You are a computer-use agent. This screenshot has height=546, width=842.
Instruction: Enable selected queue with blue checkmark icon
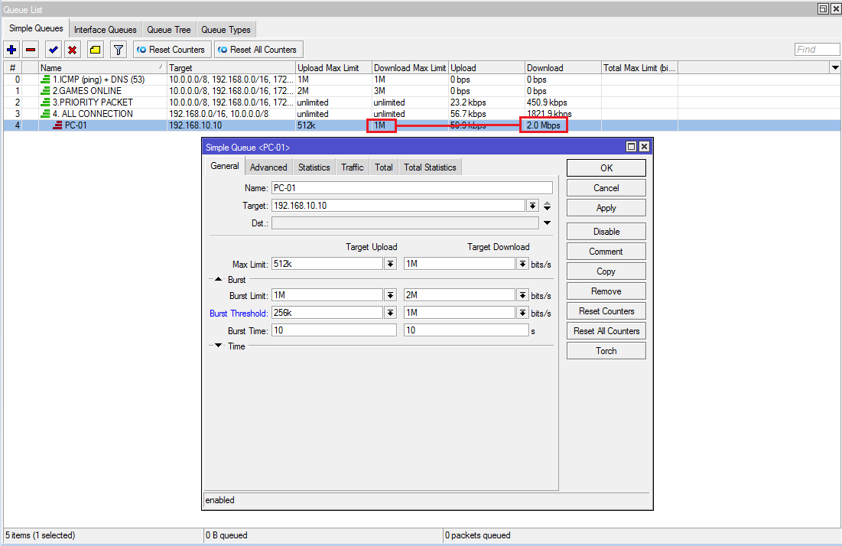(x=53, y=49)
